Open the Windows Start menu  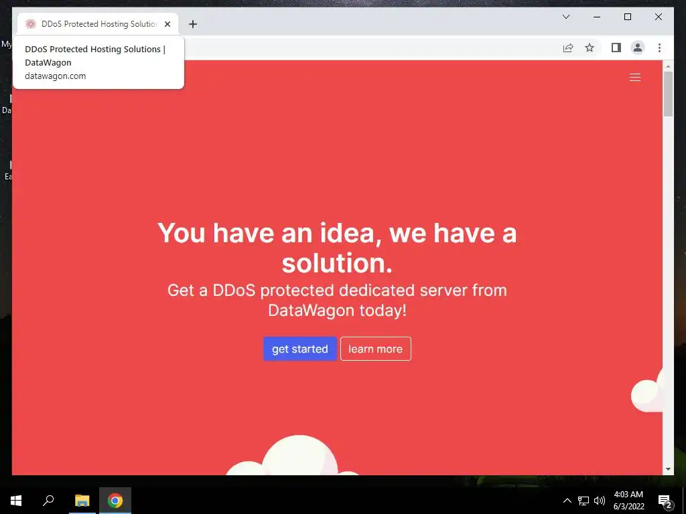coord(16,501)
